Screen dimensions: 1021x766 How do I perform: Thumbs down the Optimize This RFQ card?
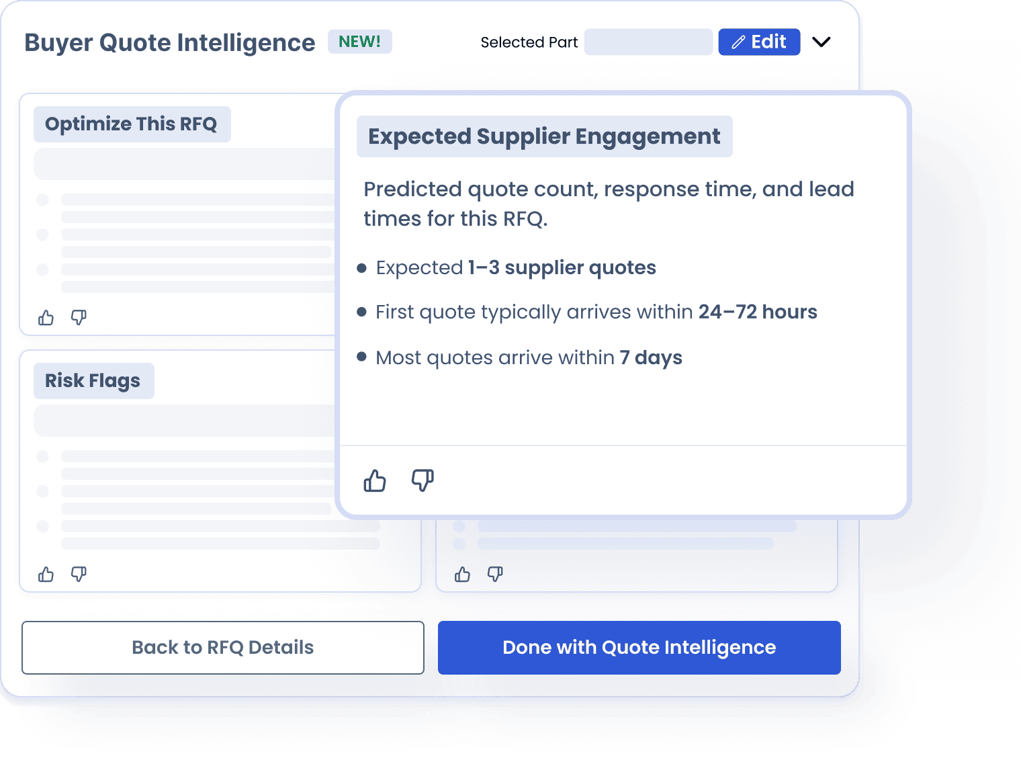pyautogui.click(x=79, y=317)
